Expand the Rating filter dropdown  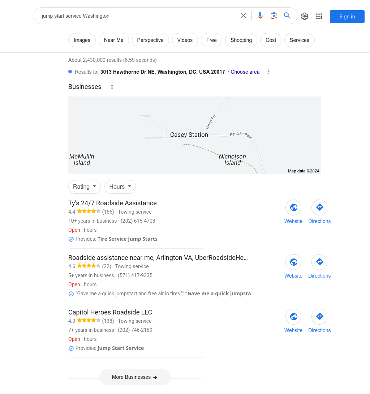(85, 187)
